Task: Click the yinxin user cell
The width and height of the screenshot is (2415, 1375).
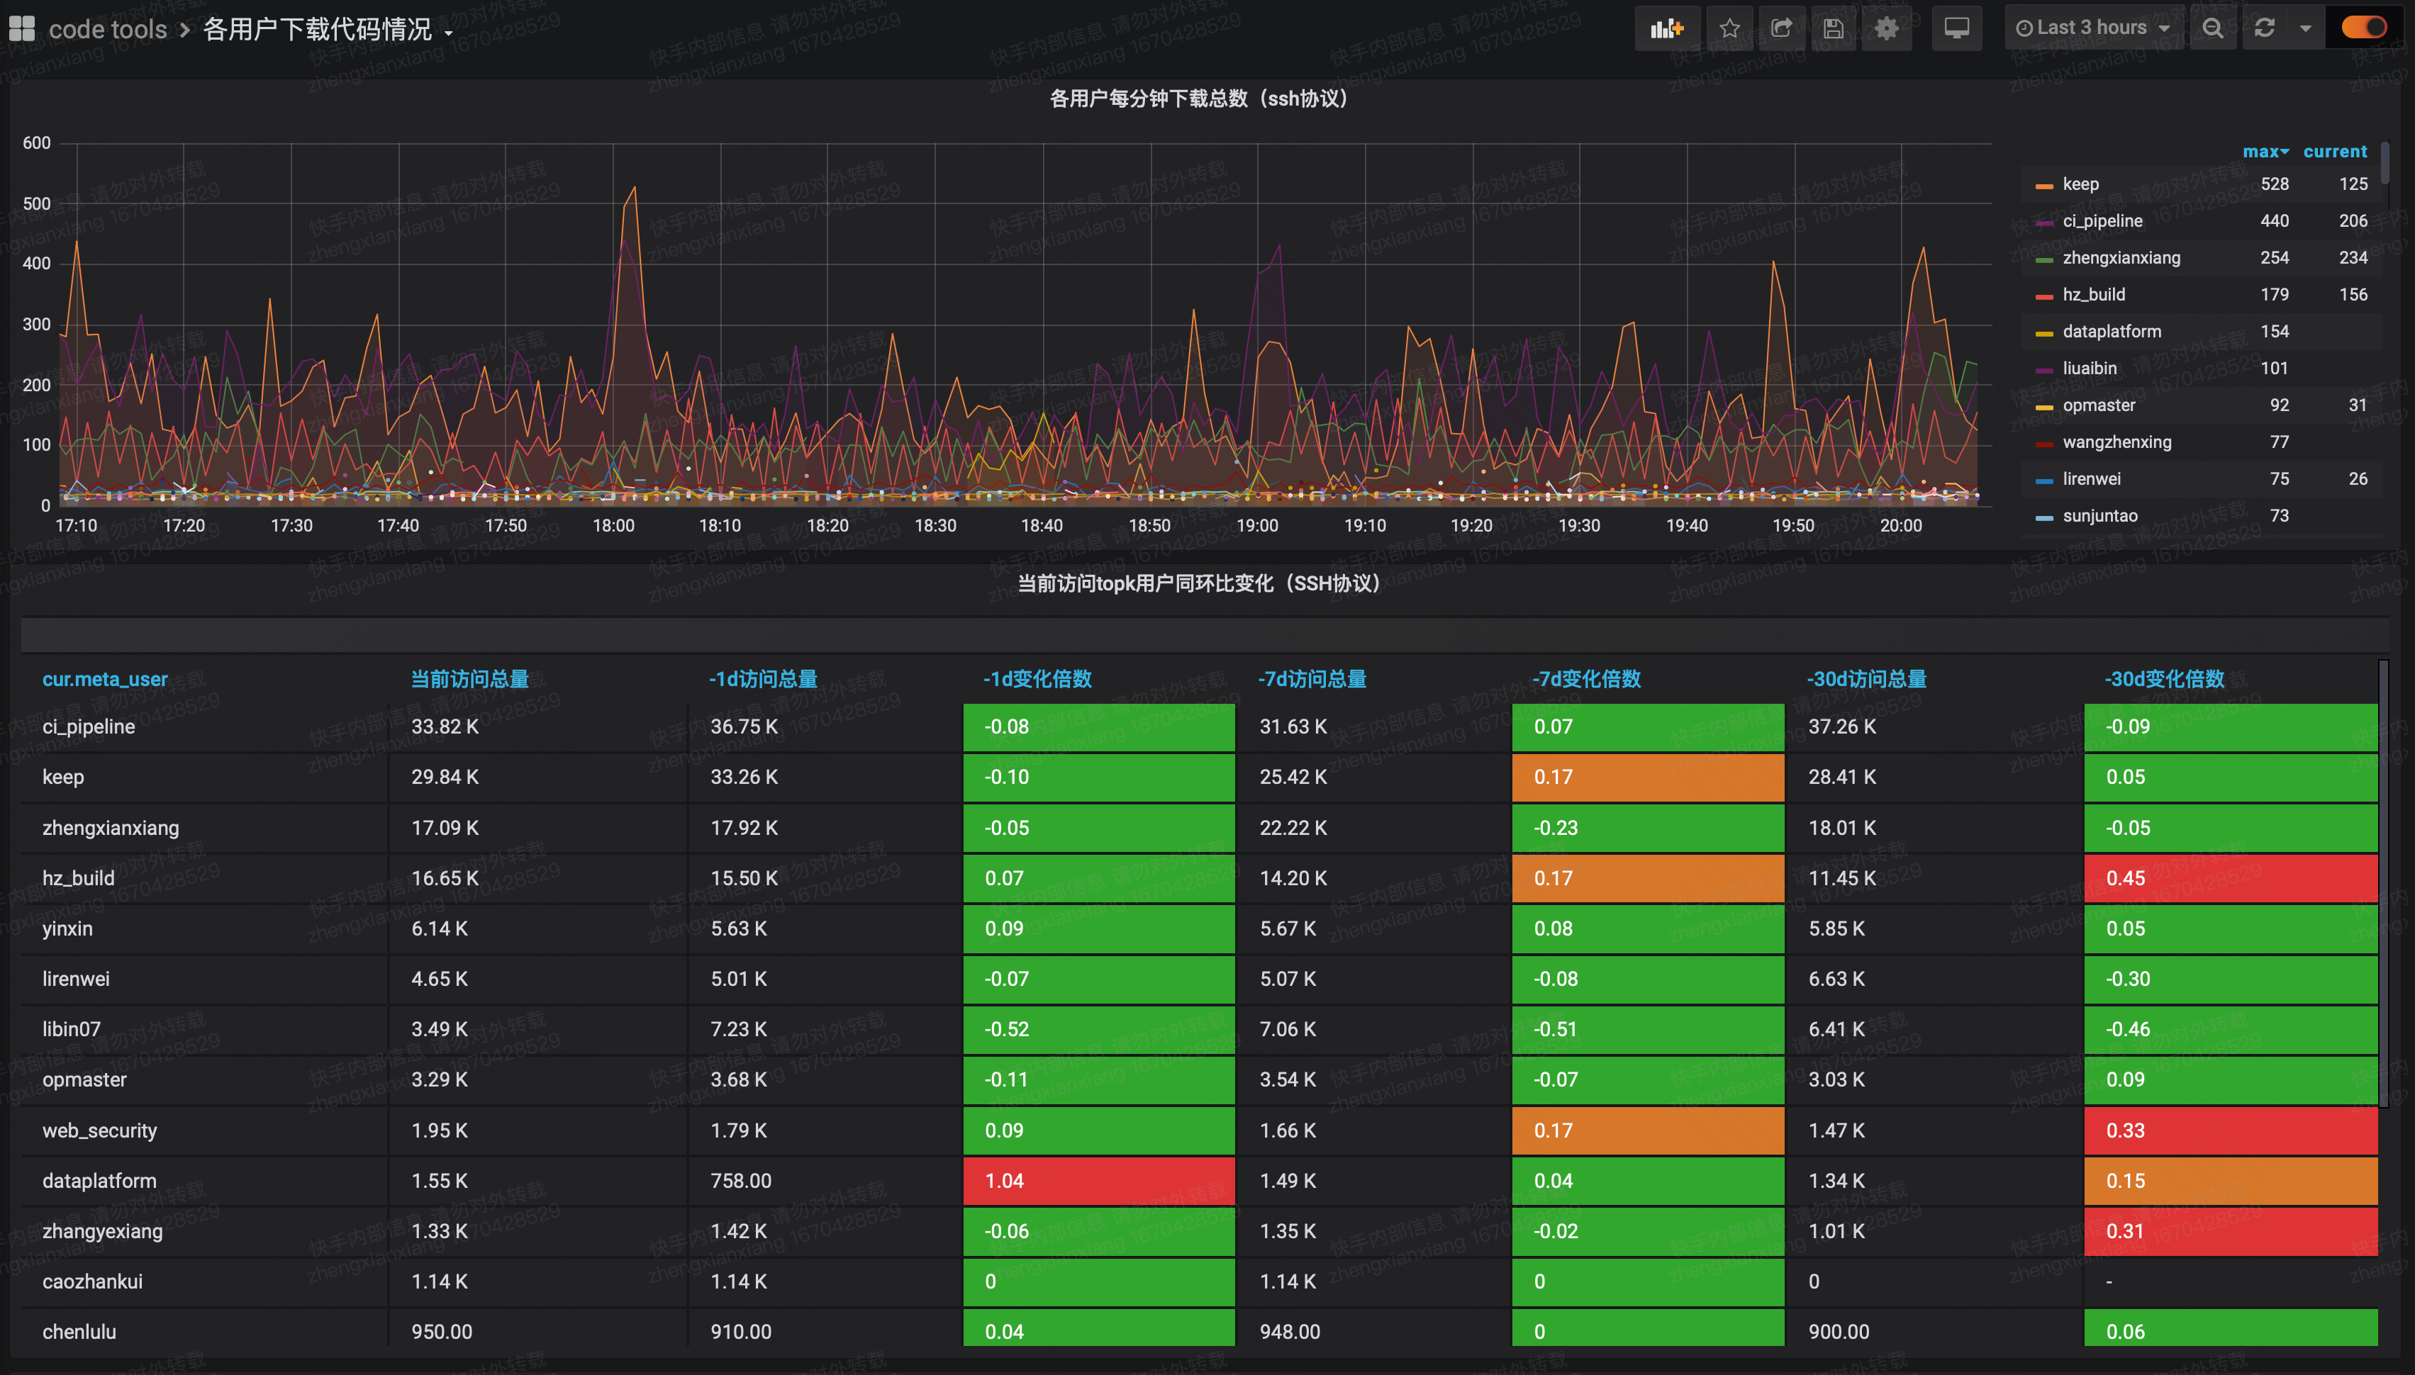Action: [205, 929]
